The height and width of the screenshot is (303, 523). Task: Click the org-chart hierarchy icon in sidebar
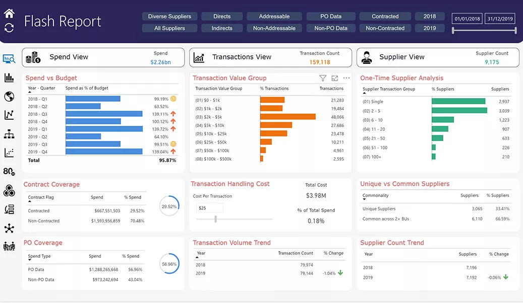(9, 134)
